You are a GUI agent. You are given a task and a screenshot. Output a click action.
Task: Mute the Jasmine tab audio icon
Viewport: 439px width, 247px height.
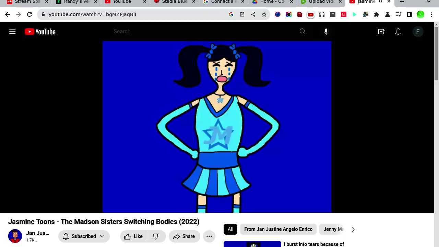380,2
